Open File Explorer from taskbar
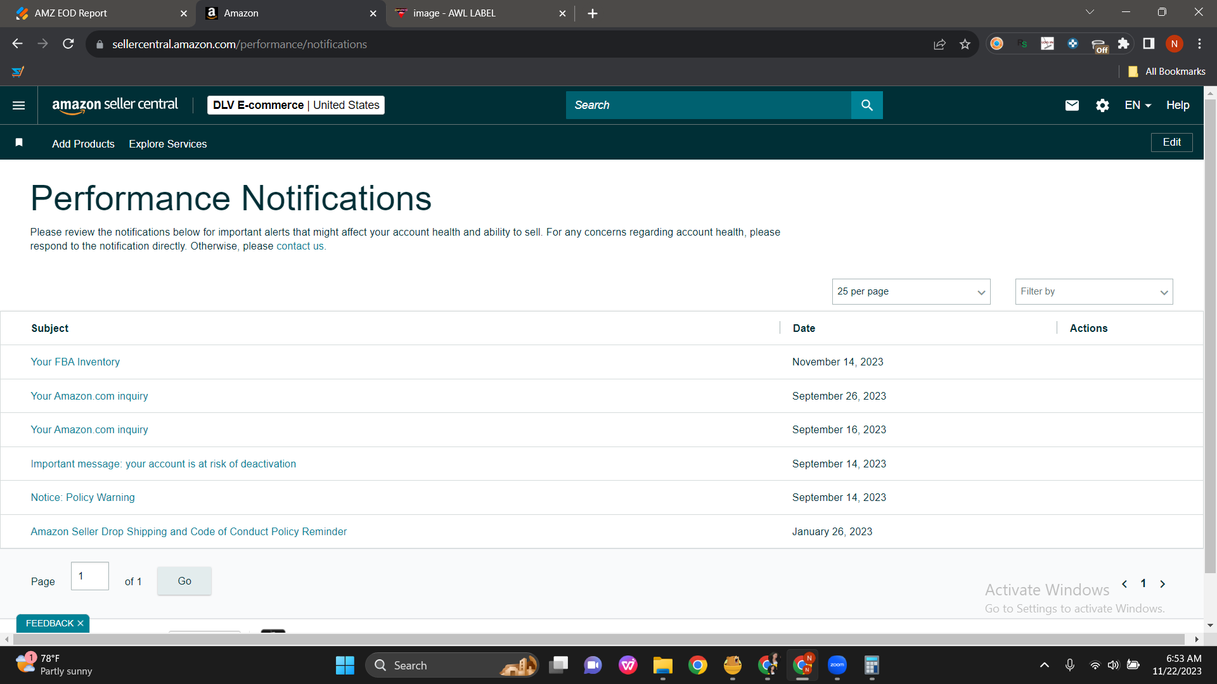This screenshot has height=684, width=1217. click(x=663, y=665)
